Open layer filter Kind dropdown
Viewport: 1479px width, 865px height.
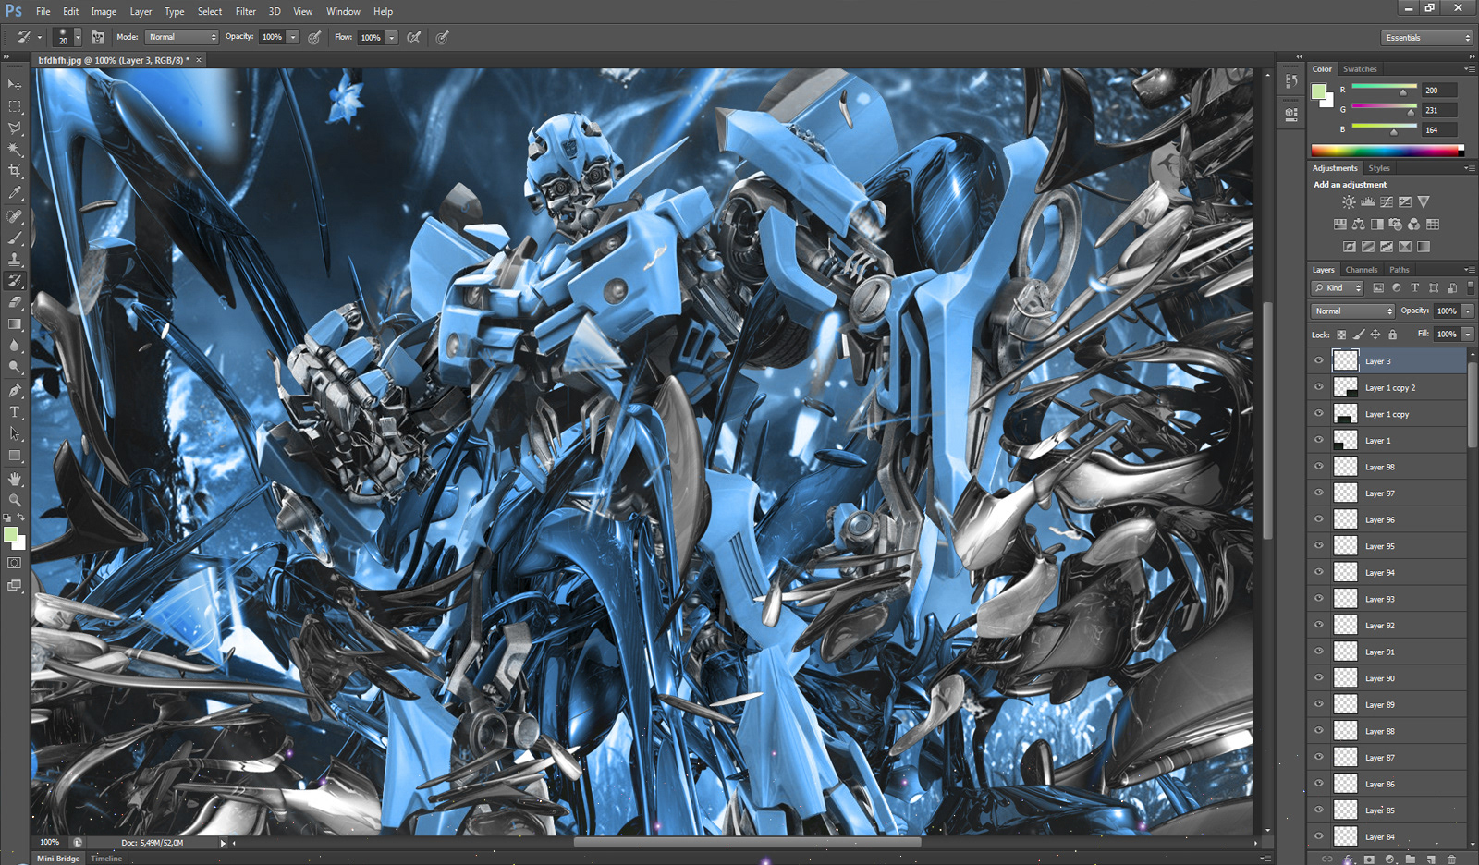pyautogui.click(x=1338, y=287)
